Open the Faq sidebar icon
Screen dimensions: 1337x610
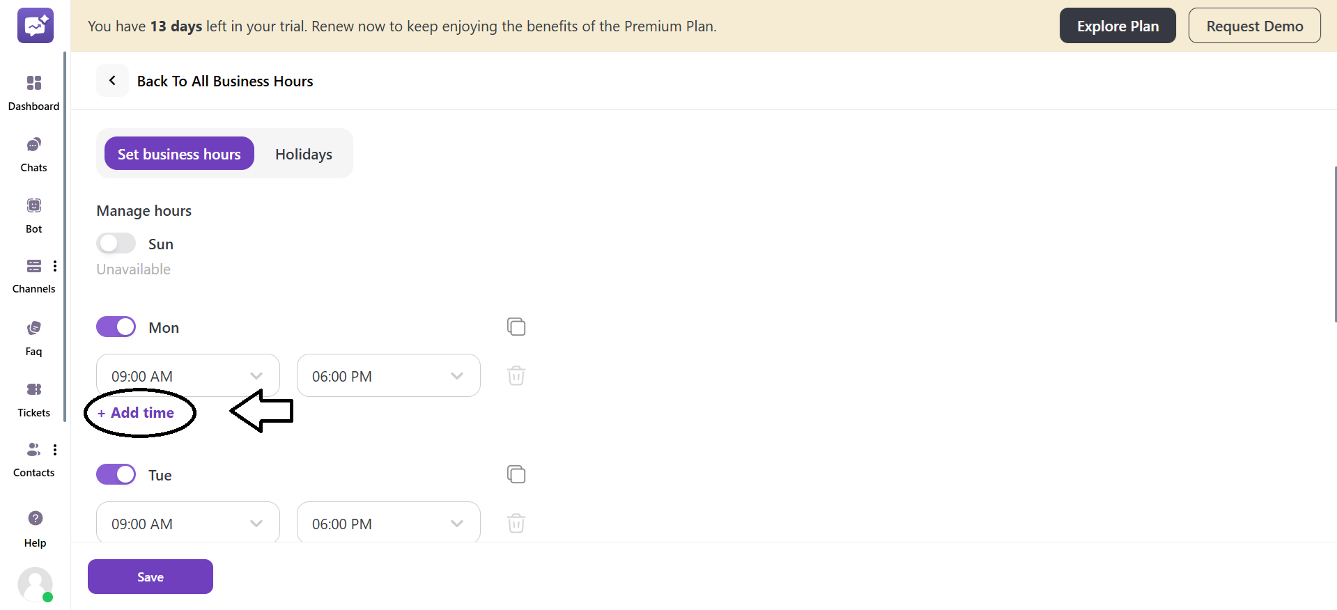pos(33,329)
